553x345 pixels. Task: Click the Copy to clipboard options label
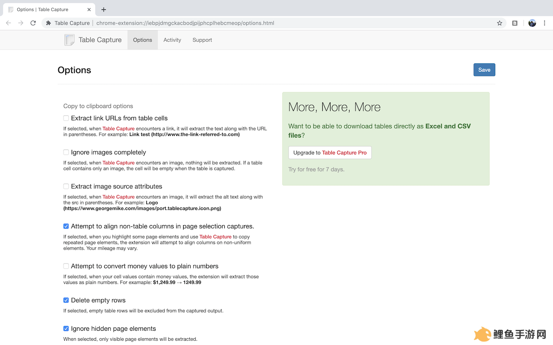coord(98,106)
